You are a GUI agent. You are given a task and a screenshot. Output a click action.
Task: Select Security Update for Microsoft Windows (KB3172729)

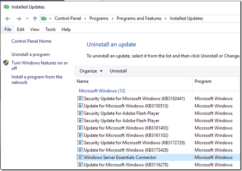pos(135,143)
